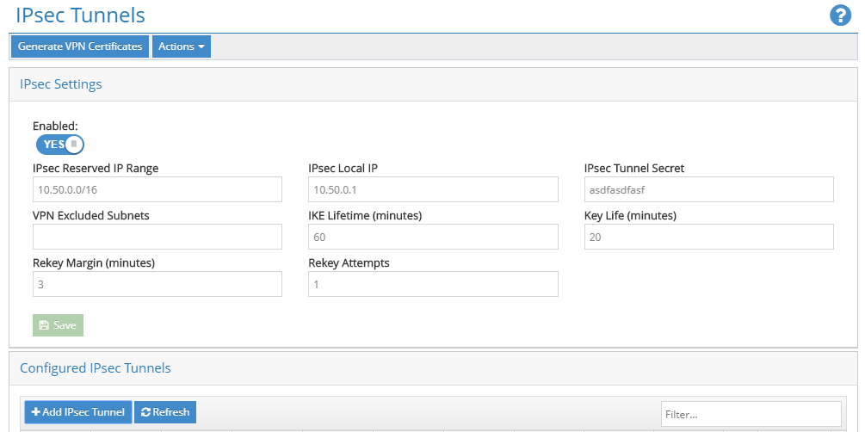Click the Key Life minutes field

(x=708, y=237)
